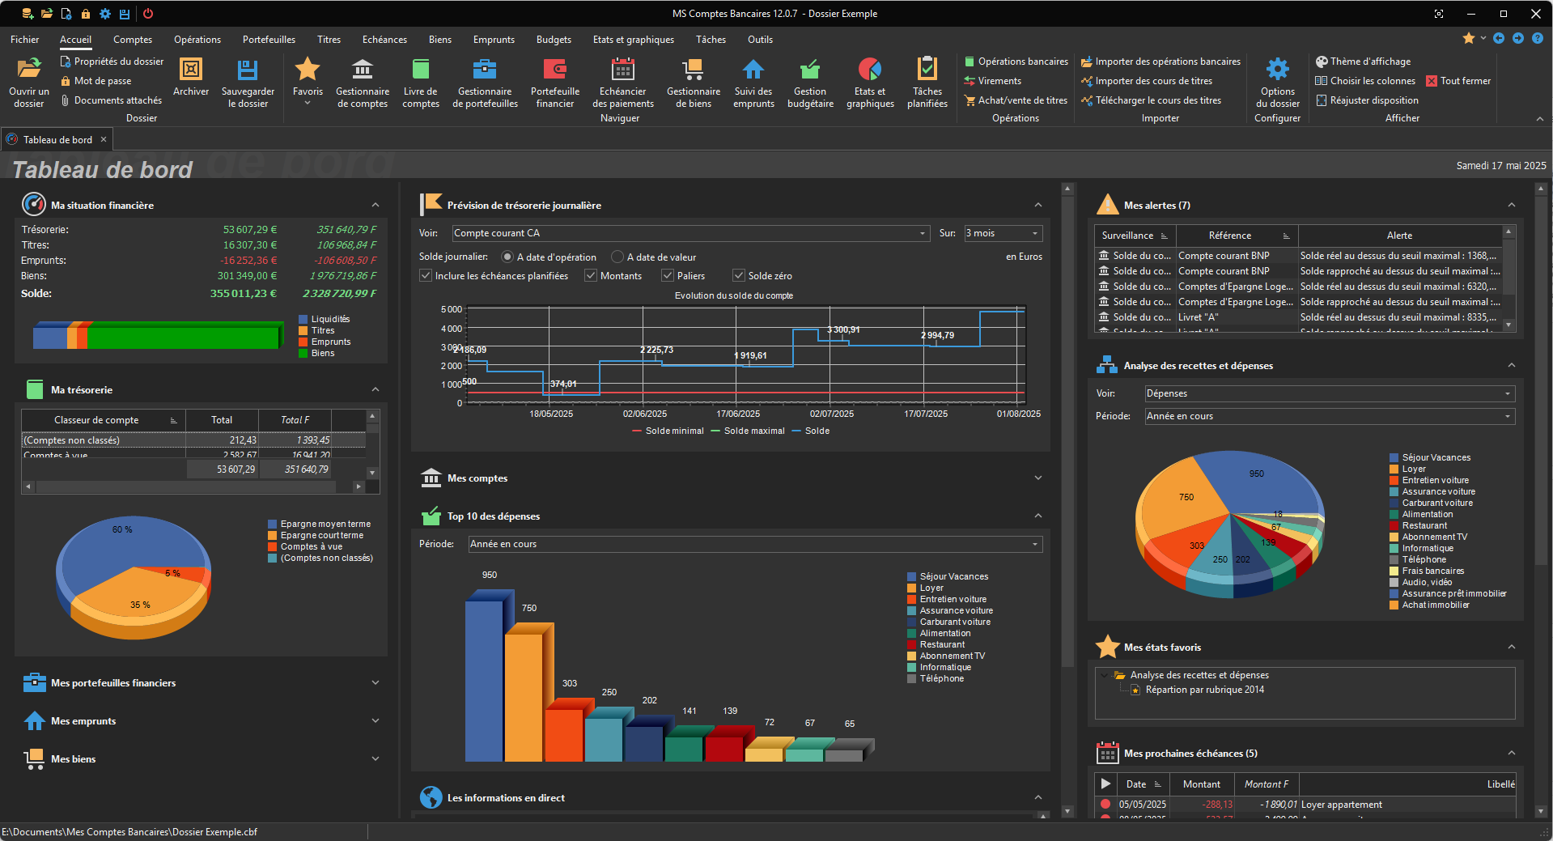Click the Etats et graphiques pie icon
Screen dimensions: 1553x841
coord(869,70)
